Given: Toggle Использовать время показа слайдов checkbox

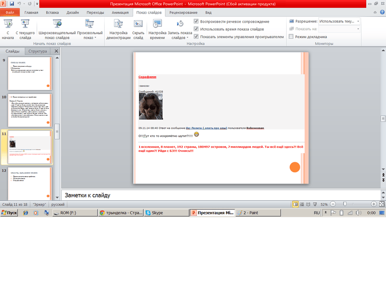Looking at the screenshot, I should [x=196, y=29].
